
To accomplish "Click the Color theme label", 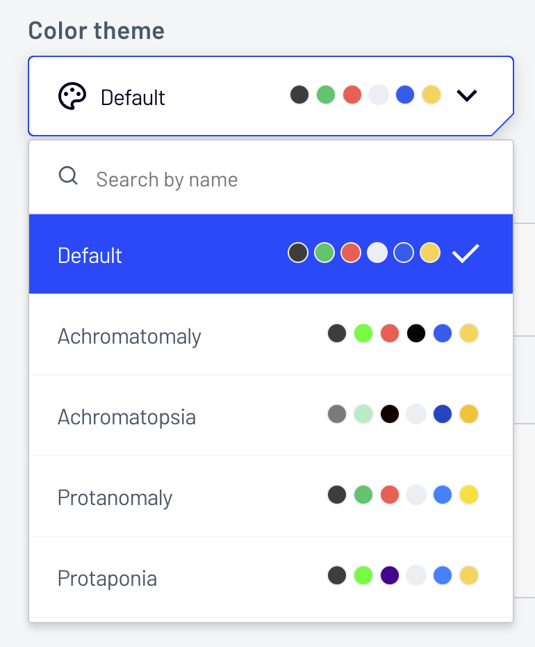I will point(96,31).
